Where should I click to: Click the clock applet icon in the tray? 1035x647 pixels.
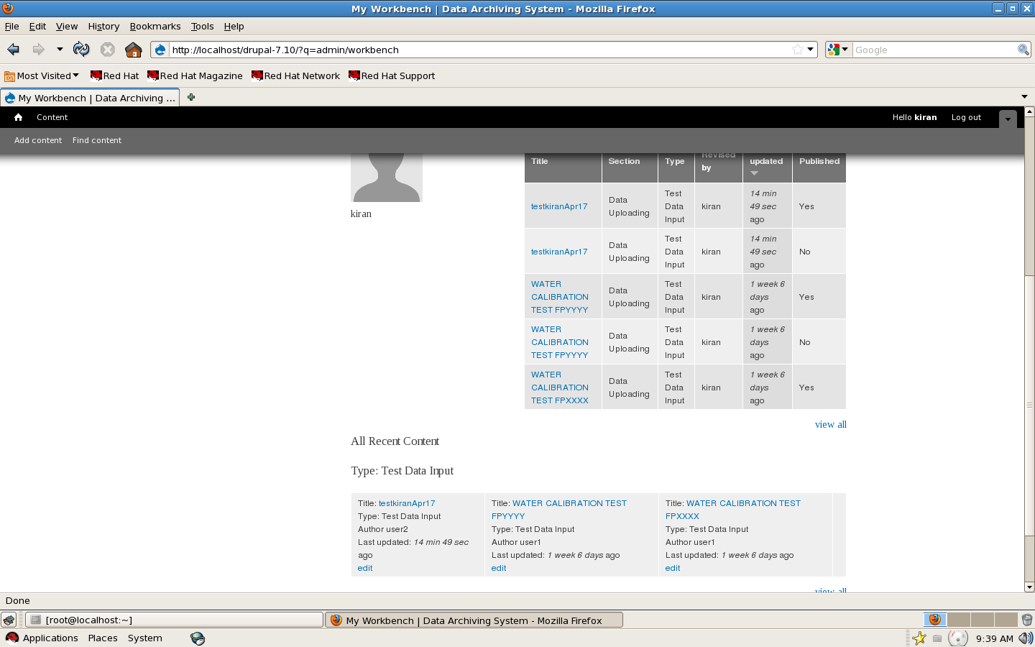(957, 638)
